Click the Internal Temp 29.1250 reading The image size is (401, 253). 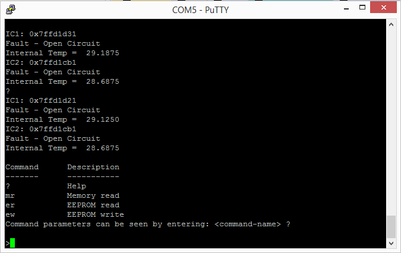103,119
